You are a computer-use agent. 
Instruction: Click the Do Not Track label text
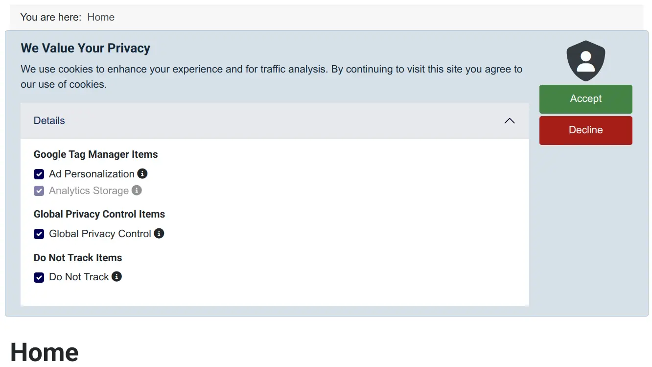(79, 277)
